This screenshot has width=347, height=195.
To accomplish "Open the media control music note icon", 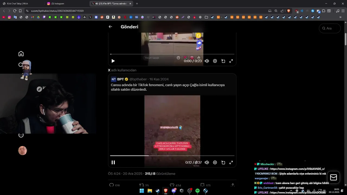I will pyautogui.click(x=338, y=11).
